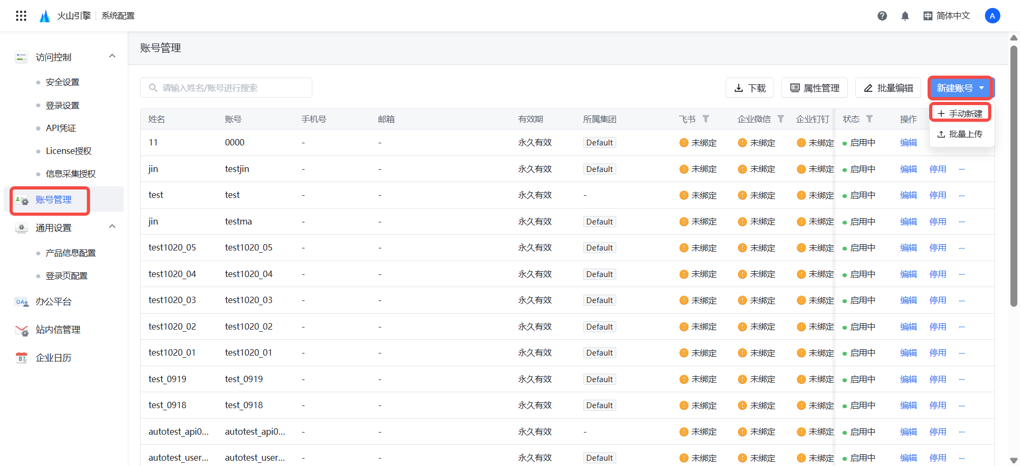
Task: Choose 批量上传 menu option
Action: pyautogui.click(x=960, y=134)
